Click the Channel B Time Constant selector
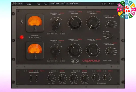The height and width of the screenshot is (92, 136). [110, 51]
